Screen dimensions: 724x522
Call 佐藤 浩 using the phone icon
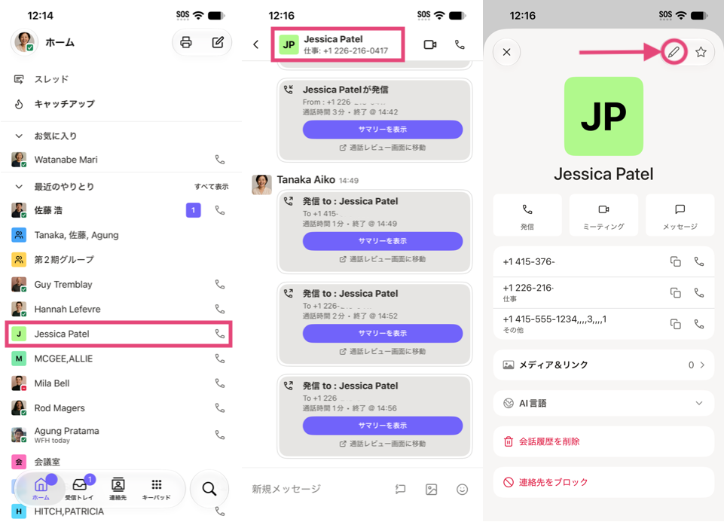pyautogui.click(x=220, y=210)
